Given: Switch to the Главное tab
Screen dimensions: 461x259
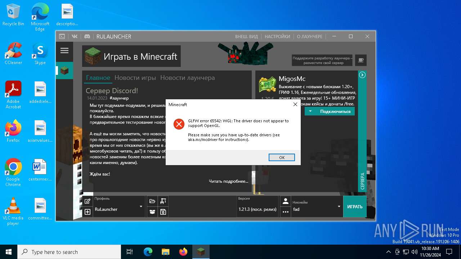Looking at the screenshot, I should [x=98, y=78].
